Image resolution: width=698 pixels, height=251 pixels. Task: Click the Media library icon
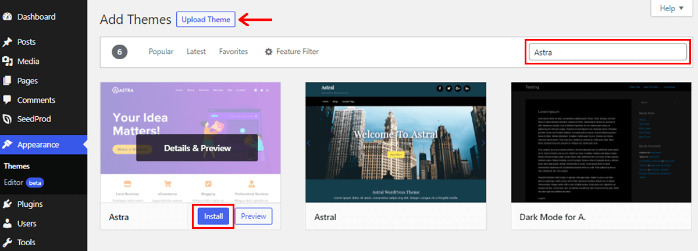(x=8, y=61)
